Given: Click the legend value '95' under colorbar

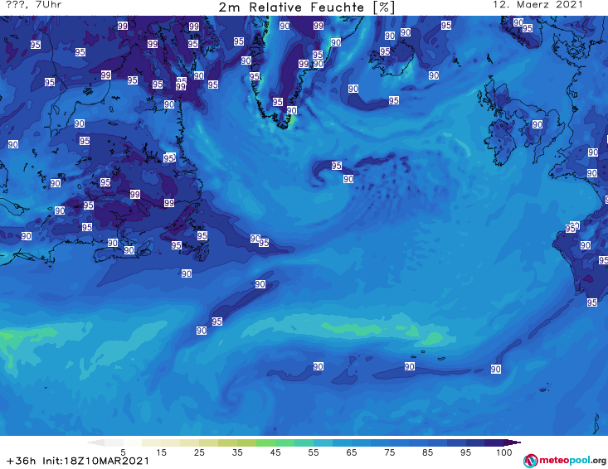Looking at the screenshot, I should click(465, 452).
